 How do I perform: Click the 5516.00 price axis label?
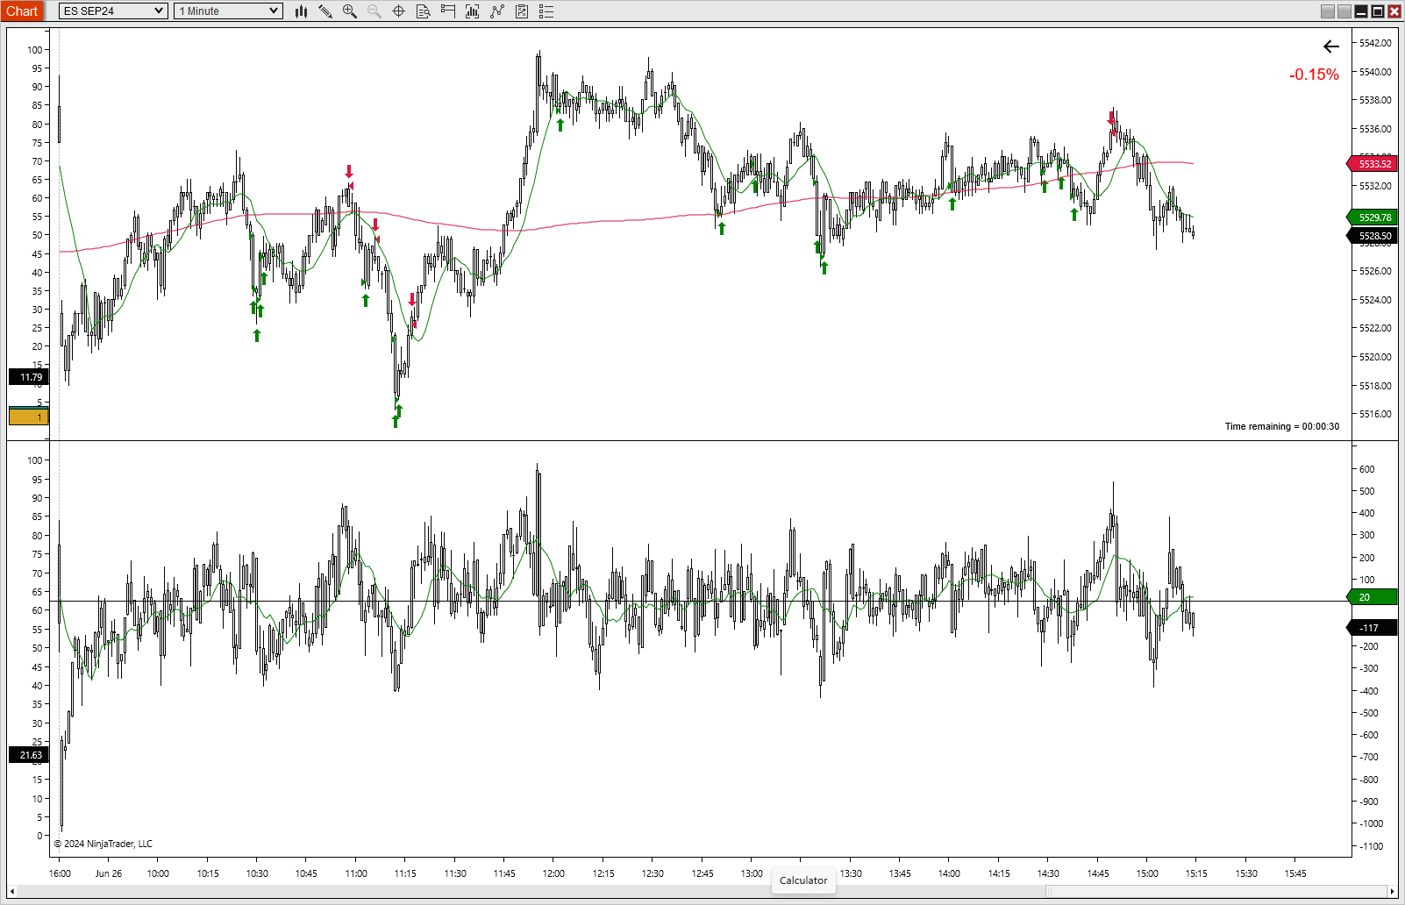pyautogui.click(x=1375, y=414)
